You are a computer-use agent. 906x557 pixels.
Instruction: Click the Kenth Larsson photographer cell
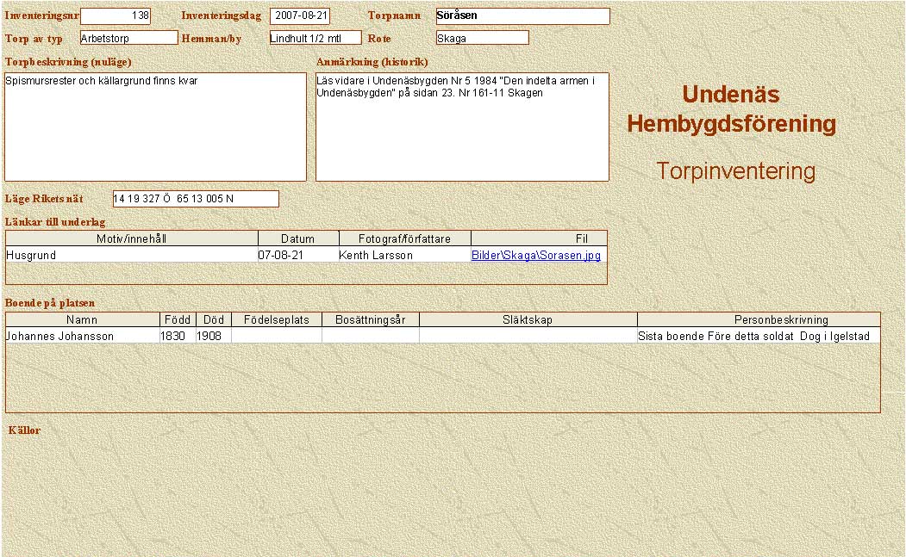(403, 256)
